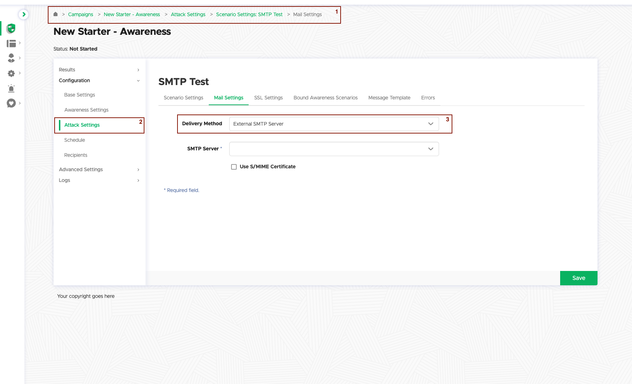Switch to SSL Settings tab
Viewport: 632px width, 384px height.
[x=268, y=98]
